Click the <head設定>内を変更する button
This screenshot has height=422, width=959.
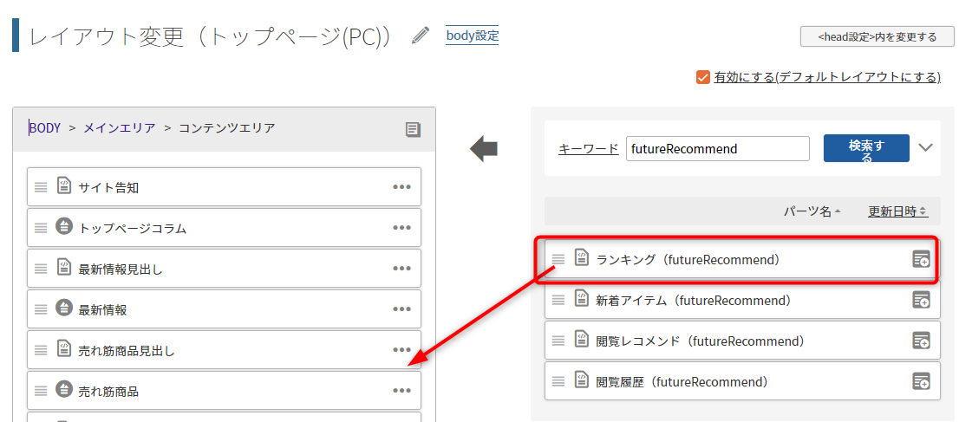click(x=877, y=36)
